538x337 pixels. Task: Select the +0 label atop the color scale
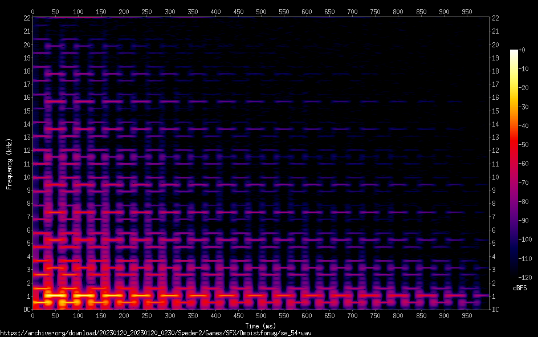[x=521, y=50]
